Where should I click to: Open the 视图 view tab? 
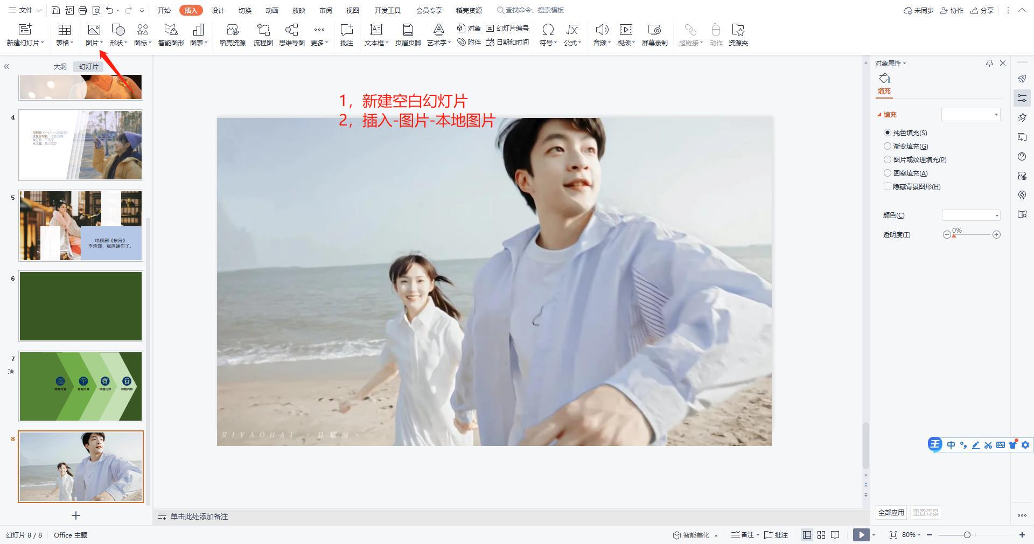click(353, 10)
